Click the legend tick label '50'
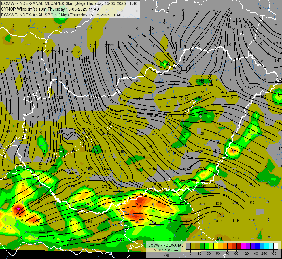 click(218, 254)
